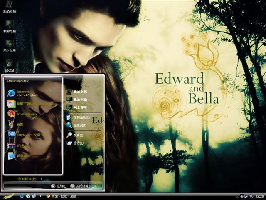Image resolution: width=266 pixels, height=200 pixels.
Task: Click the third quick launch icon
Action: click(34, 196)
